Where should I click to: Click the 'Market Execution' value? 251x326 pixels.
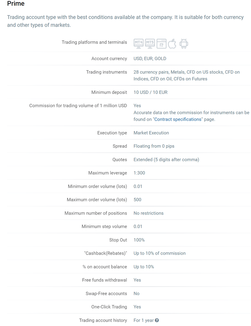(x=151, y=133)
